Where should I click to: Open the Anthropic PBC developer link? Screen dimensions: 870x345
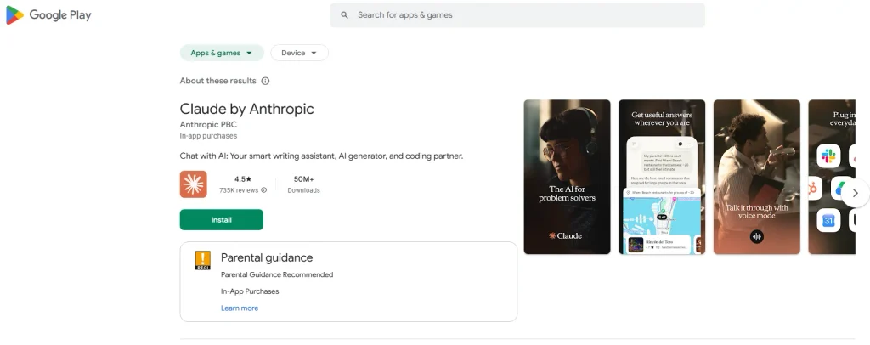tap(208, 125)
